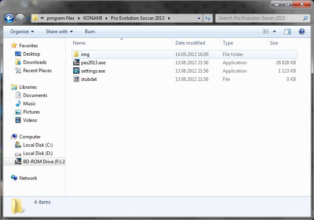Open BD-ROM Drive (F:) icon
Viewport: 314px width, 220px height.
pos(18,161)
